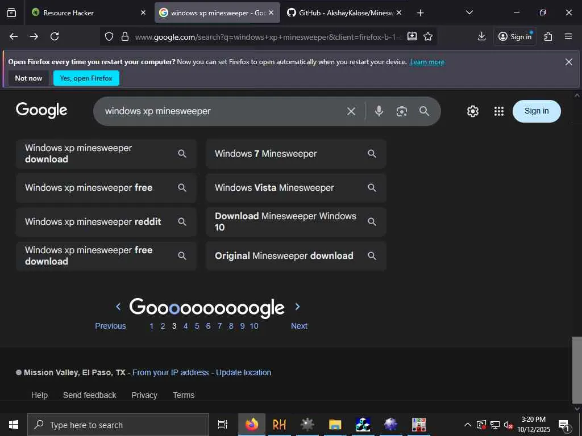The image size is (582, 436).
Task: Go to results page 1
Action: tap(151, 326)
